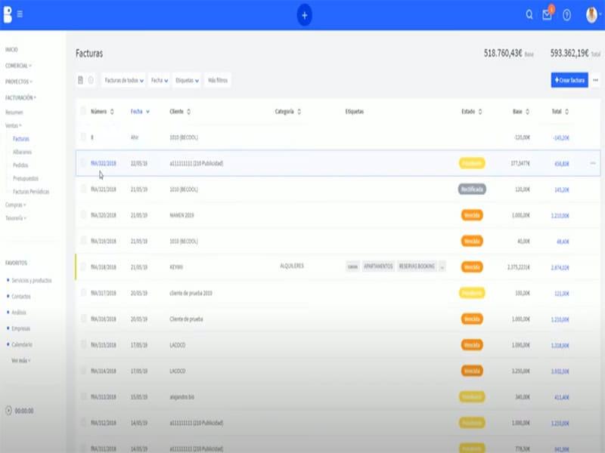
Task: Click the Más filtros button
Action: pyautogui.click(x=218, y=80)
